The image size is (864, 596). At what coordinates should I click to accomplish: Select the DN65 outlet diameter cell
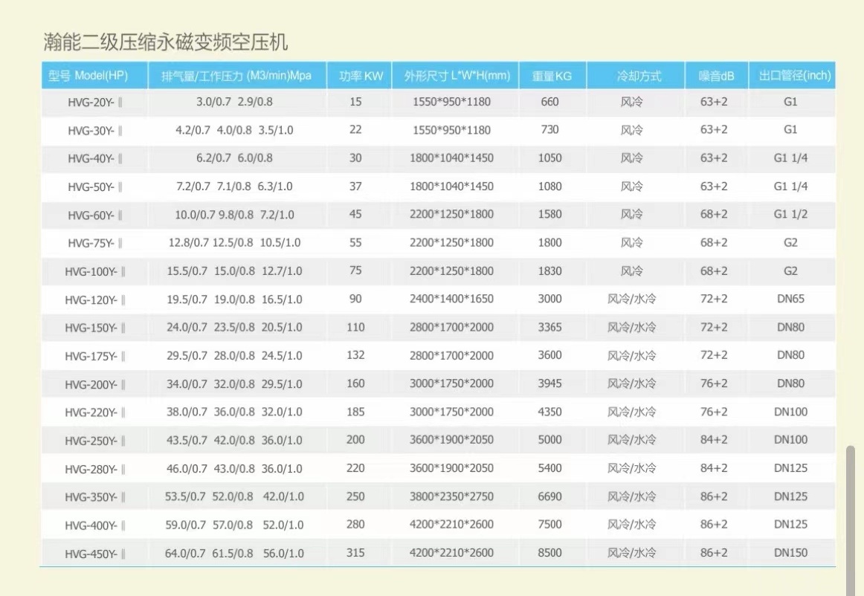tap(790, 299)
